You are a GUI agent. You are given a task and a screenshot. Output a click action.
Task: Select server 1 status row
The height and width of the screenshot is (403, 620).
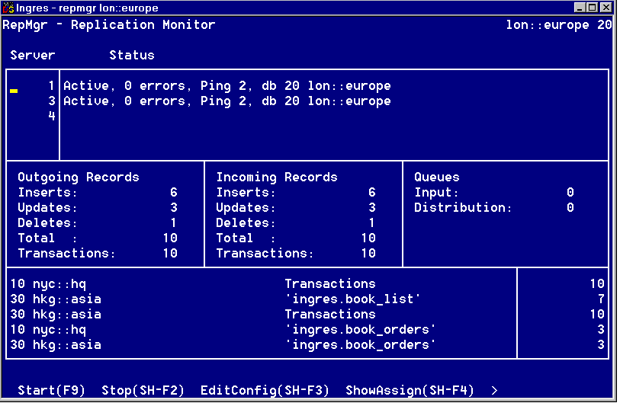[226, 86]
